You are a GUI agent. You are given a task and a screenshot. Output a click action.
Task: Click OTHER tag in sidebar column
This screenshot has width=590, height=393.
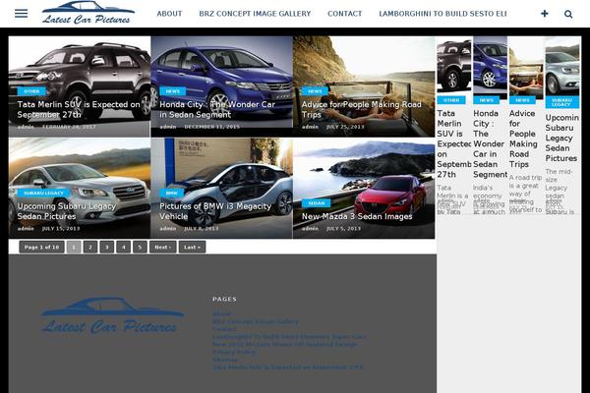pyautogui.click(x=451, y=100)
